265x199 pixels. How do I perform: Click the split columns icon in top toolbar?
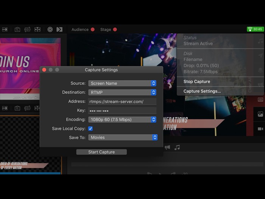(37, 30)
